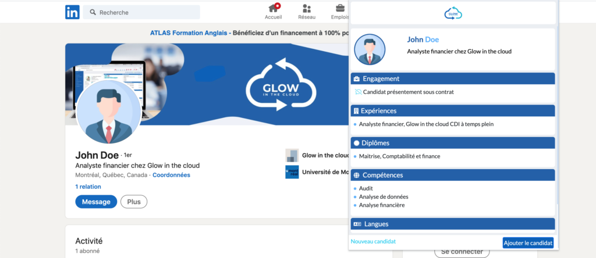This screenshot has width=596, height=258.
Task: Click the '1 abonné' text
Action: (87, 251)
